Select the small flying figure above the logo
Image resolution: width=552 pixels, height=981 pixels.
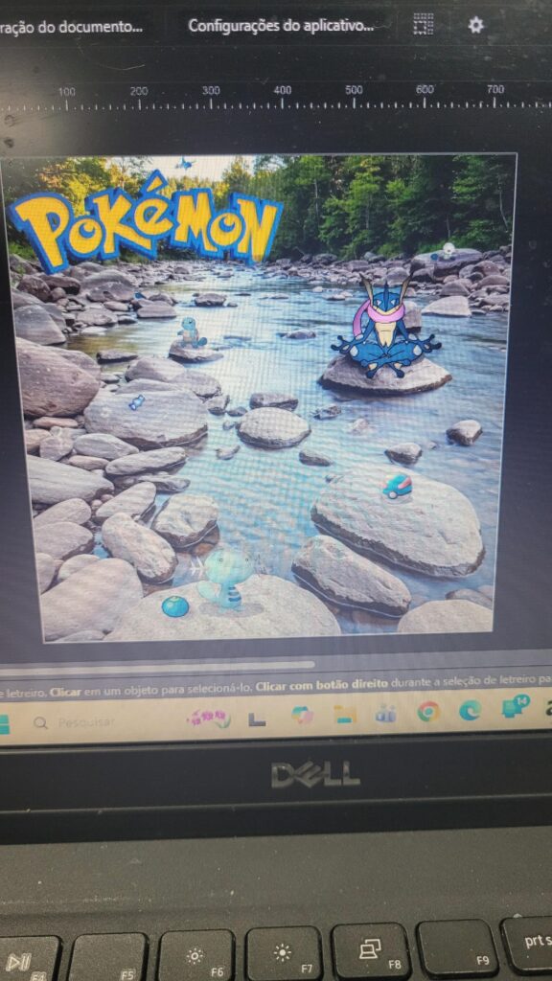[x=184, y=164]
